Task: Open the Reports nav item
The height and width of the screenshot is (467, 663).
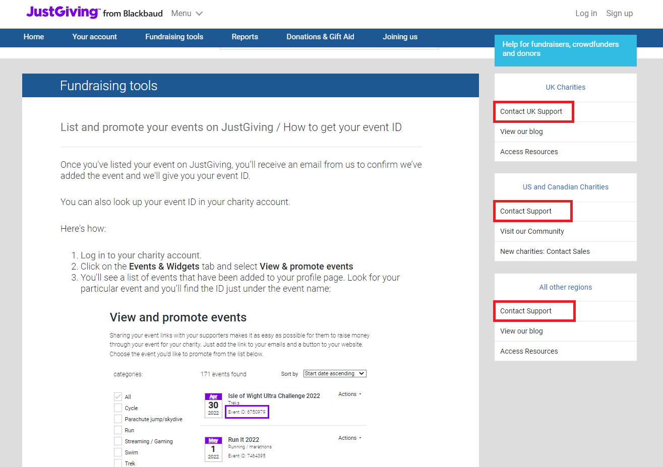Action: (245, 37)
